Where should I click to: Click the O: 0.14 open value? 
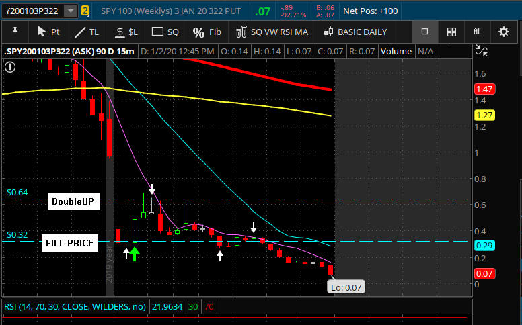click(x=234, y=52)
